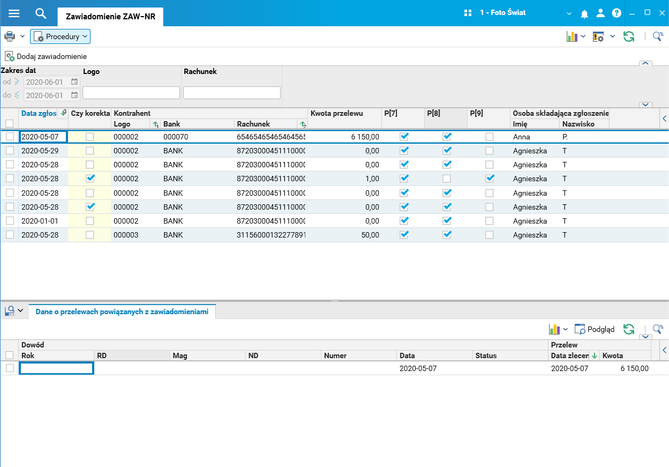Click into the Rachunek filter input field
The image size is (669, 467).
coord(231,93)
